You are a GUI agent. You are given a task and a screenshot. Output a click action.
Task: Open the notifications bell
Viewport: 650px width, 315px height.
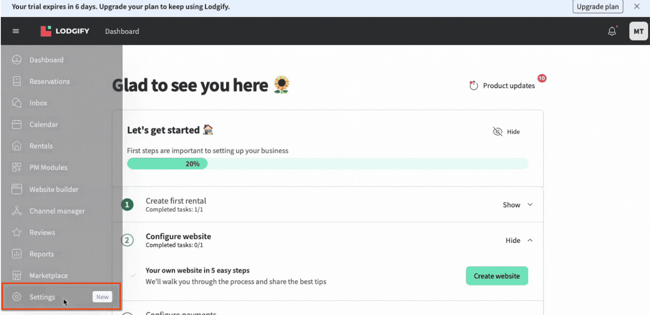pyautogui.click(x=612, y=31)
